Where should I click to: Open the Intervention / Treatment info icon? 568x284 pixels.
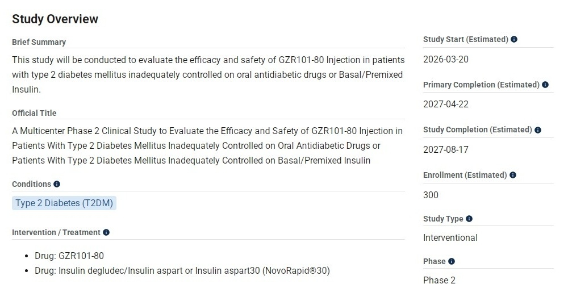[106, 232]
